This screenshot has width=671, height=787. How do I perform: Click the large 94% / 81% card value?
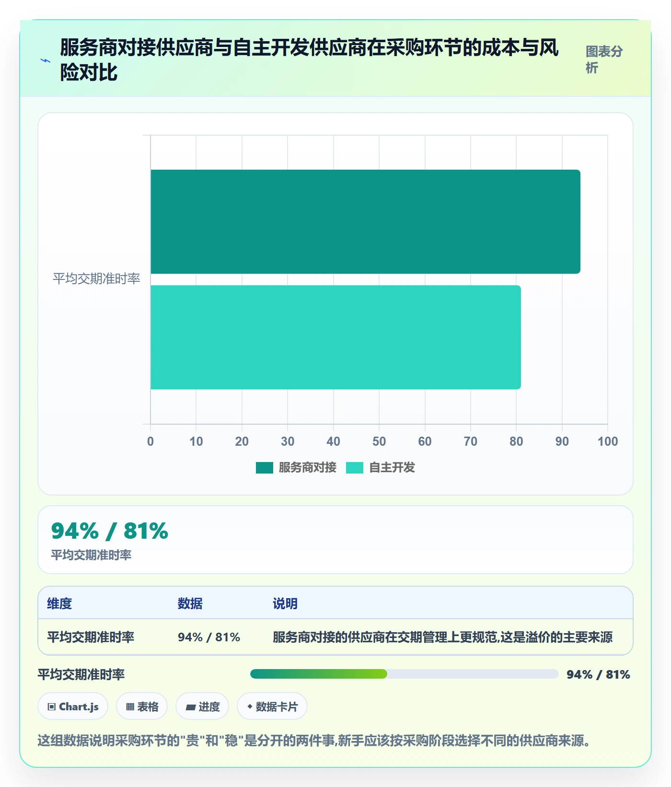click(x=110, y=531)
